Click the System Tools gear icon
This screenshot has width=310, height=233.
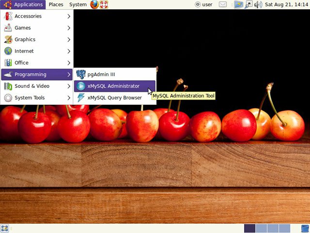point(8,98)
